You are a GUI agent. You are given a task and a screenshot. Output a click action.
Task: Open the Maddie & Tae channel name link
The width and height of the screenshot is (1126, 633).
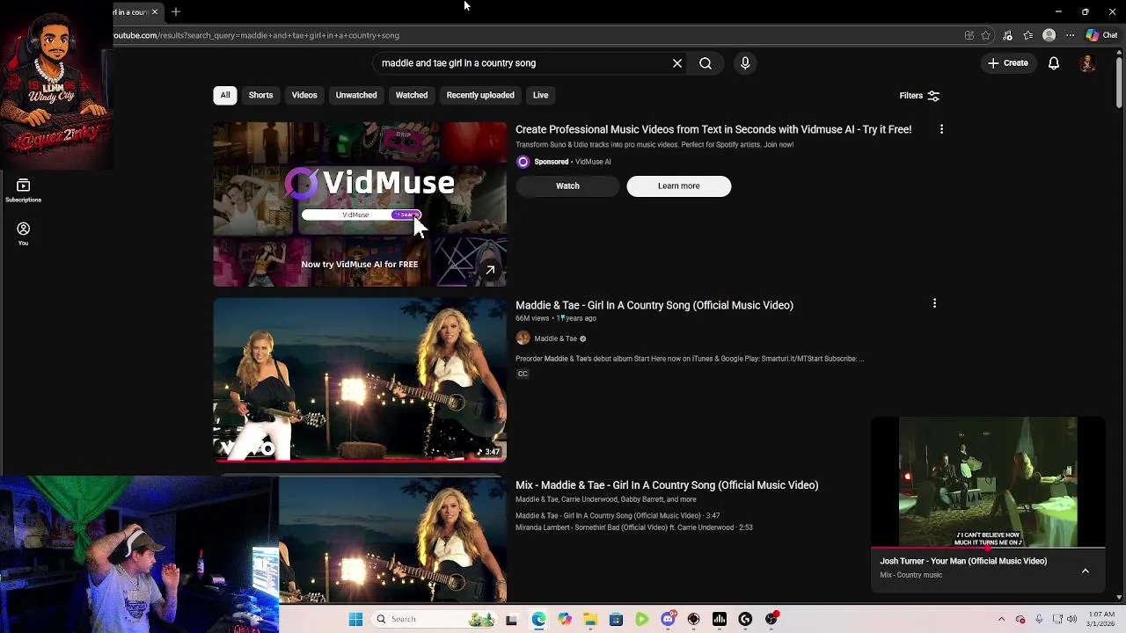556,338
